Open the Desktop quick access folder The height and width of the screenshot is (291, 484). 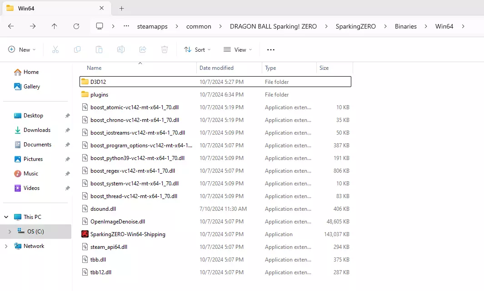28,116
